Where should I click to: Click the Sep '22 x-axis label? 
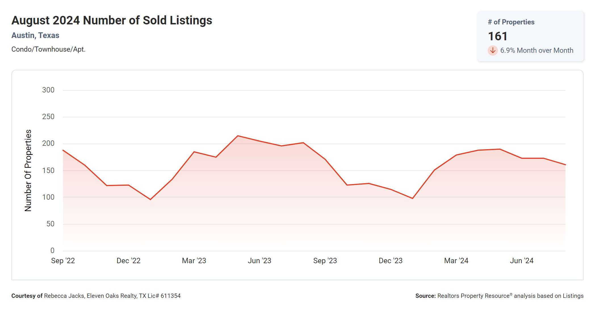63,261
